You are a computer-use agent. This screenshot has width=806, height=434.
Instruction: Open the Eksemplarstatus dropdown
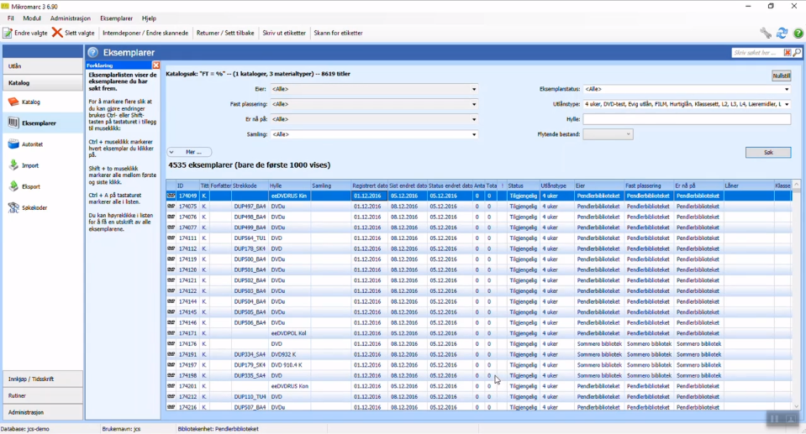(x=787, y=89)
